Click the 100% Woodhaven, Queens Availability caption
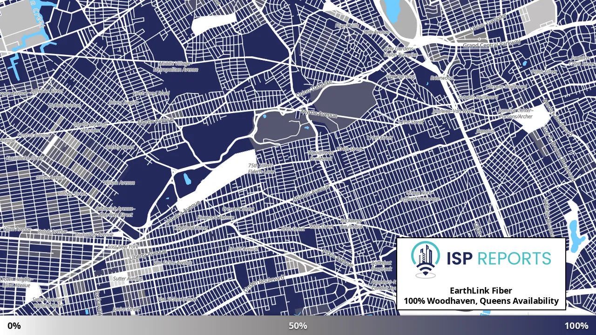The width and height of the screenshot is (596, 335). [481, 301]
